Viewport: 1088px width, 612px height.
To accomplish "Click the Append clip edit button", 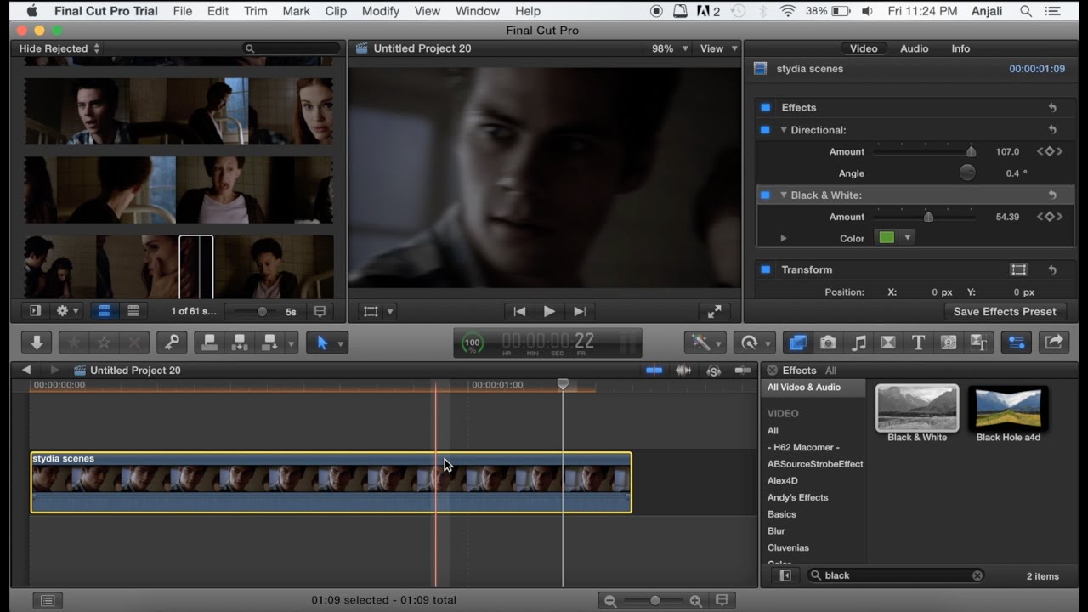I will tap(270, 343).
